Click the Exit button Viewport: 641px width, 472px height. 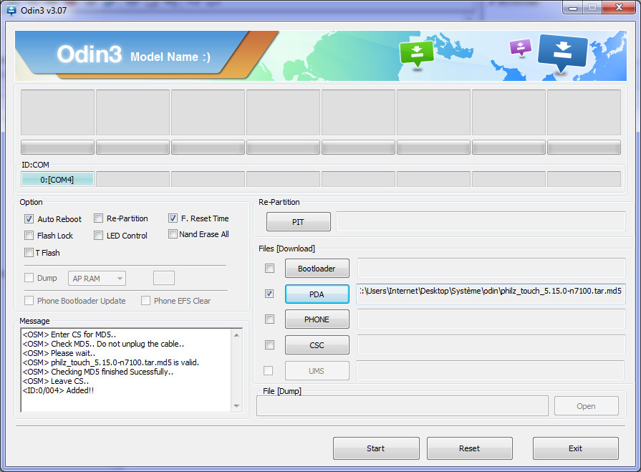click(x=576, y=448)
